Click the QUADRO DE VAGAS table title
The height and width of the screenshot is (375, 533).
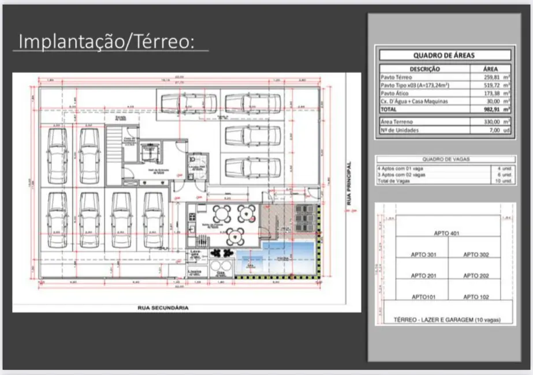[445, 160]
